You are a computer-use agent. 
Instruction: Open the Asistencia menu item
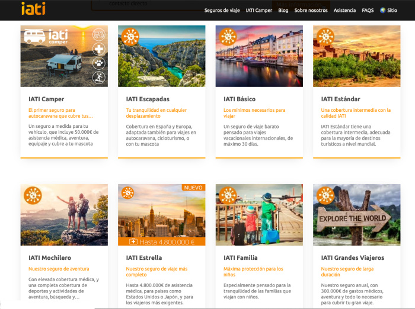click(x=344, y=10)
